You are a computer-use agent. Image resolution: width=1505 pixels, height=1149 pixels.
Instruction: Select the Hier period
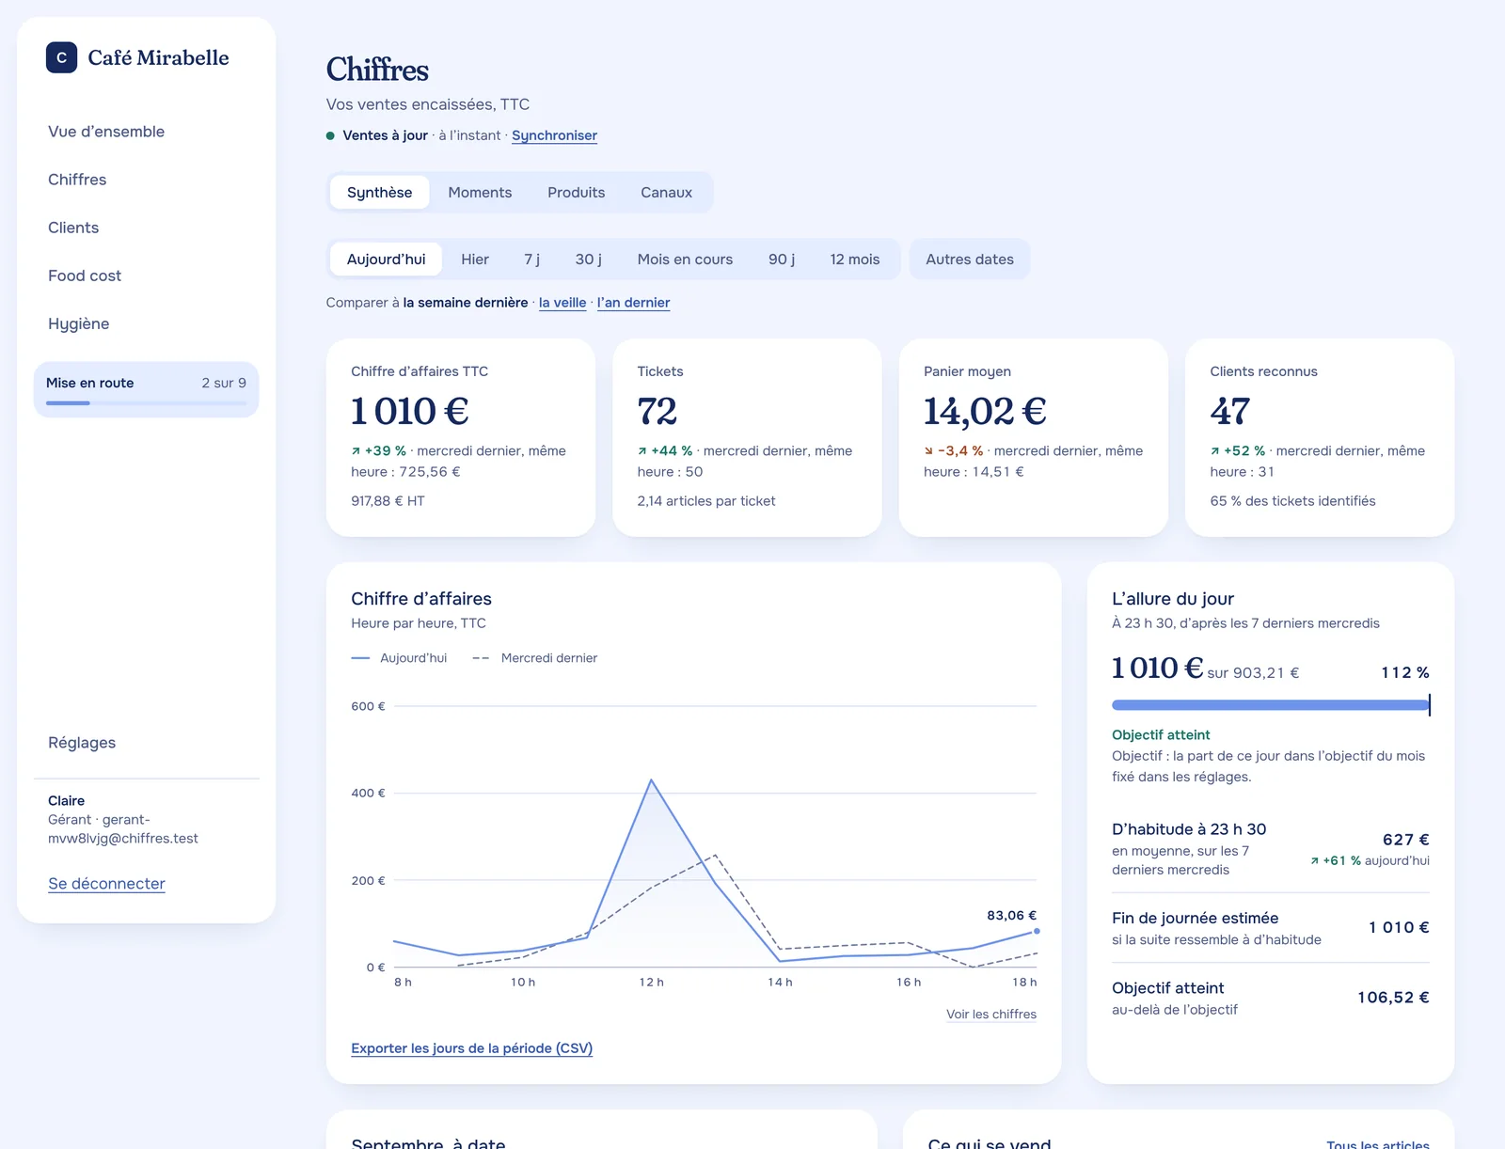coord(475,260)
